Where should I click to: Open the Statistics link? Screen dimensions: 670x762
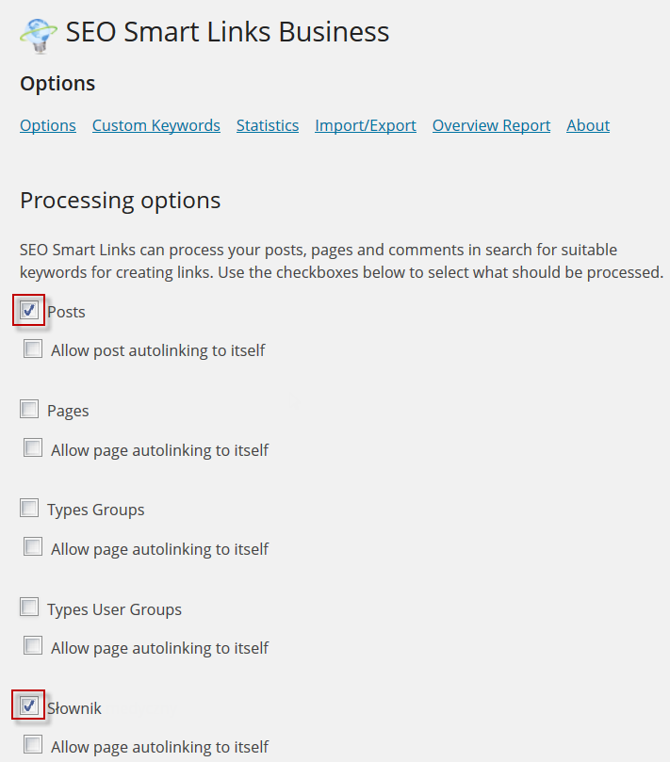coord(268,125)
